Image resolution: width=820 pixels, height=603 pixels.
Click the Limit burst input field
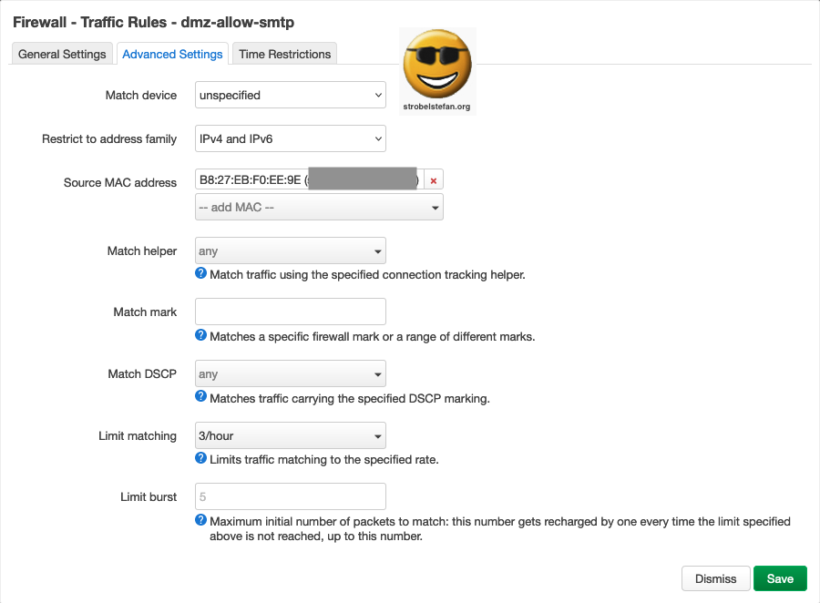click(x=291, y=496)
